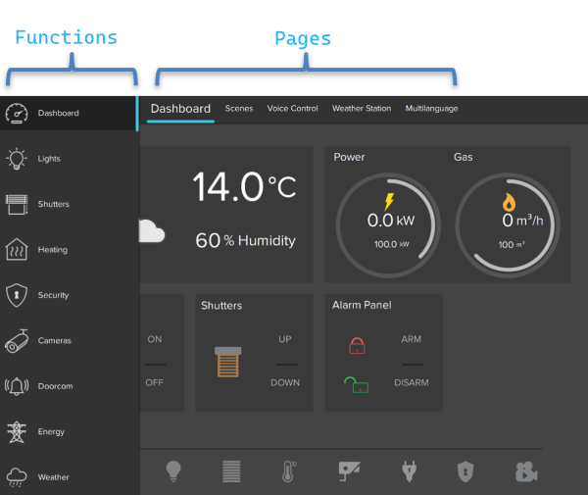Open Cameras from the sidebar
The image size is (588, 495).
point(17,341)
